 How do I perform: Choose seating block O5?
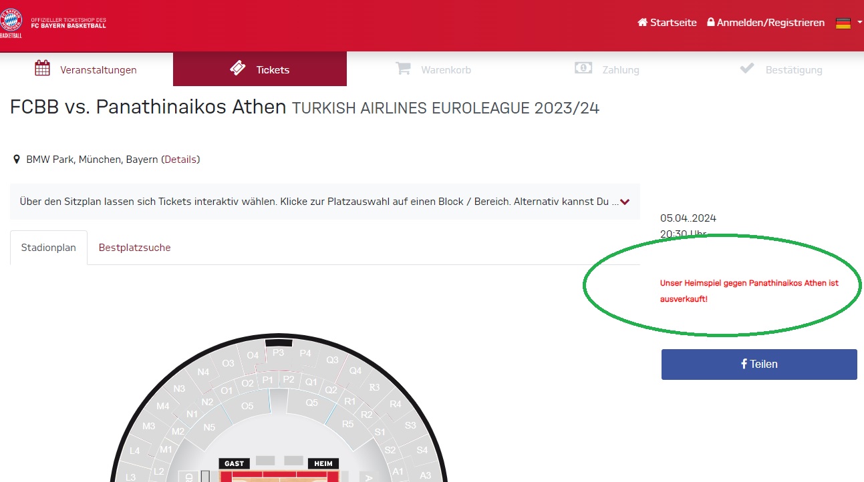(247, 405)
